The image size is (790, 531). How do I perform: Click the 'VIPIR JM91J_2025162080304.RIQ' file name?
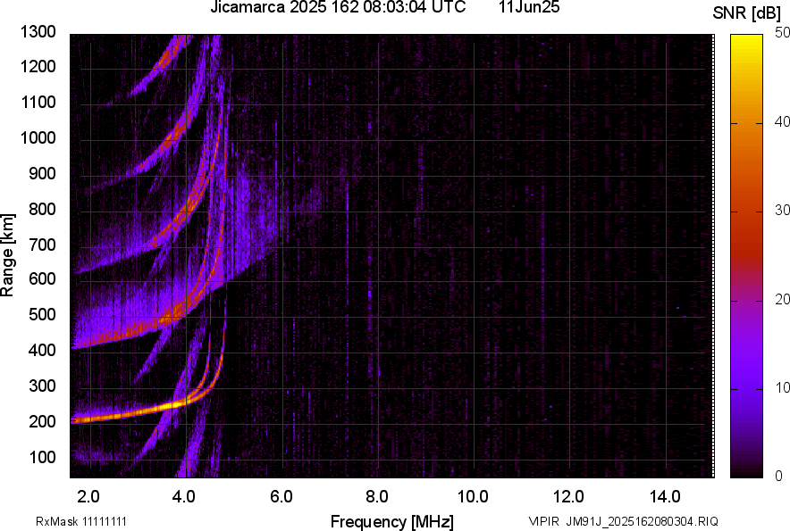pyautogui.click(x=623, y=521)
